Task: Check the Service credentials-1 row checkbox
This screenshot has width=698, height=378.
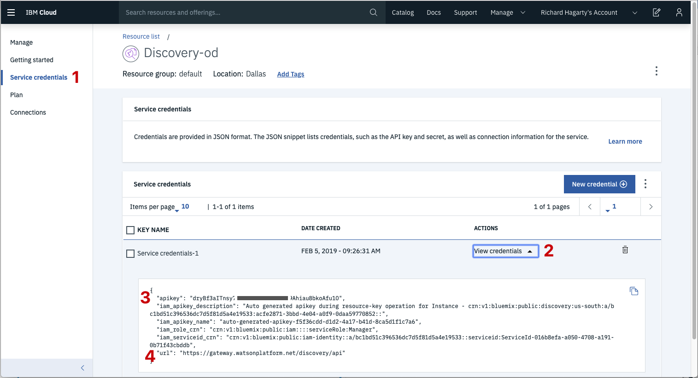Action: [130, 253]
